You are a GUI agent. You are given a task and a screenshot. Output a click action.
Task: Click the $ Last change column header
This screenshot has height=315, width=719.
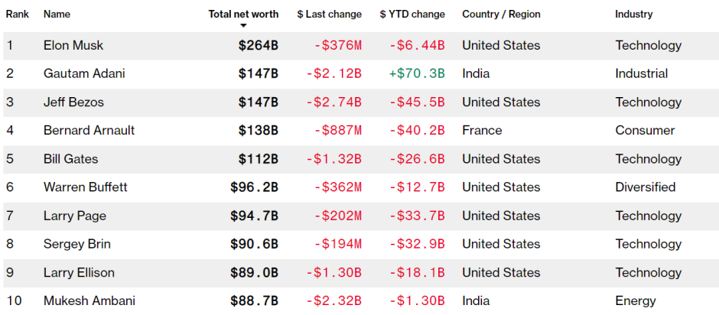coord(329,15)
